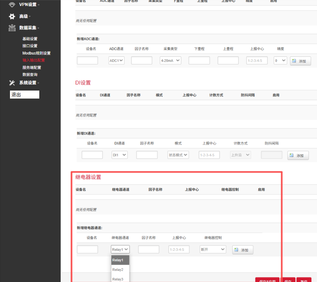Click 添加 button for ADC channel
Screen dimensions: 317x282
pos(300,61)
